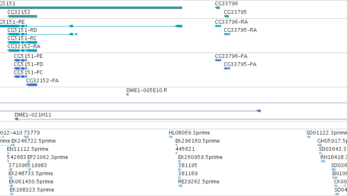Open the EK296160.5prime EST label
347x196 pixels.
(197, 141)
